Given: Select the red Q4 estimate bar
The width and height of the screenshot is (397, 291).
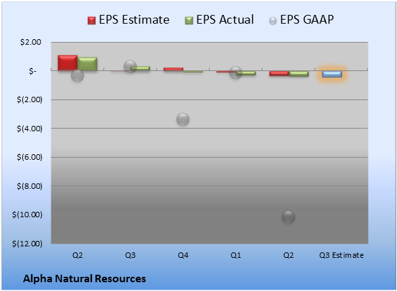Looking at the screenshot, I should pos(173,69).
